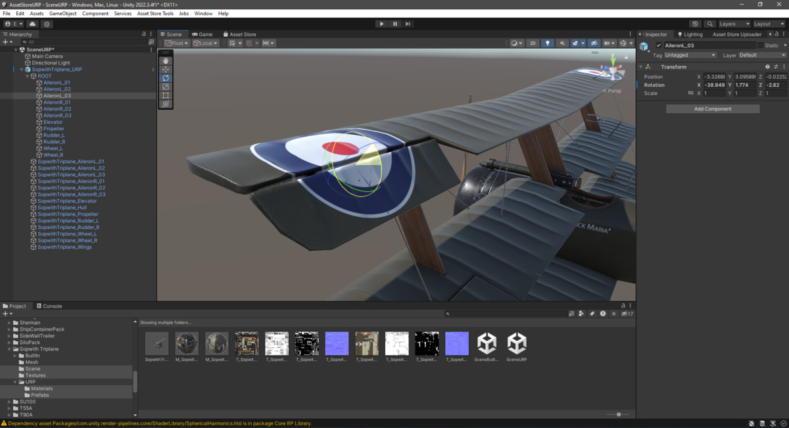Screen dimensions: 789x428
Task: Click the Play button
Action: [381, 24]
